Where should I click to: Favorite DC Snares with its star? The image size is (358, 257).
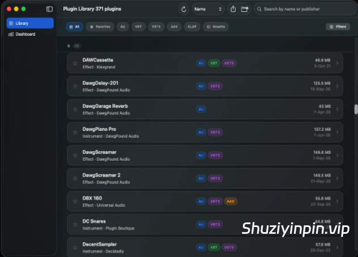75,225
